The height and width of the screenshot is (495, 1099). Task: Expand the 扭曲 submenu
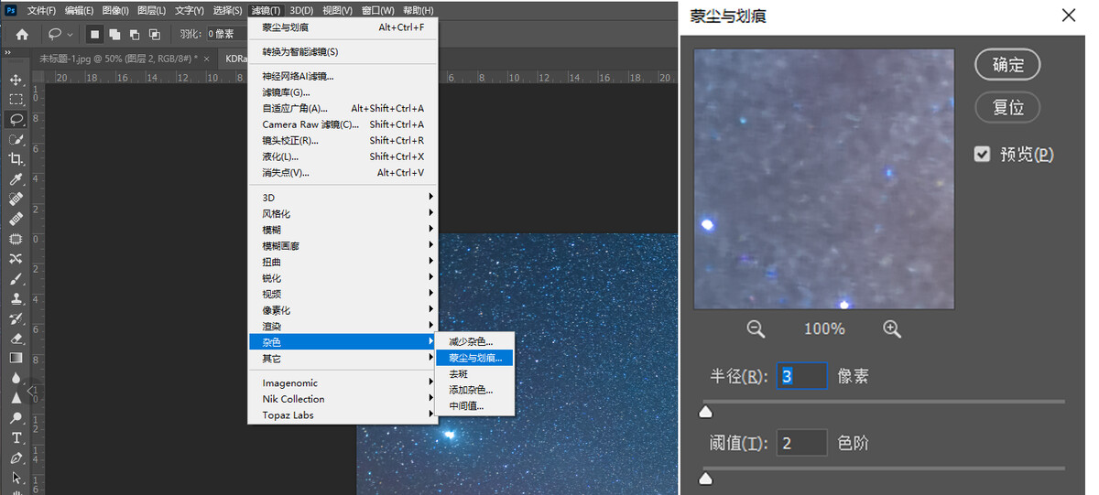(x=343, y=262)
